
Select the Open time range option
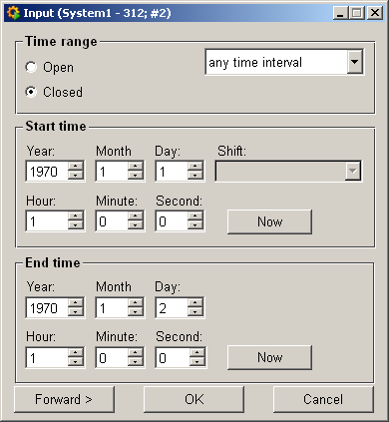click(x=31, y=67)
